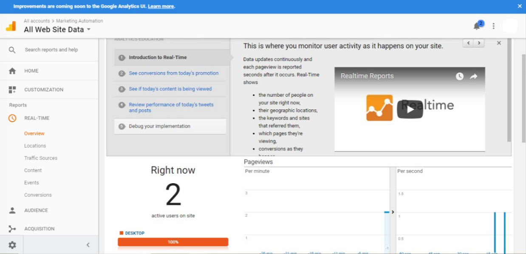
Task: Focus the Search reports and help field
Action: [x=51, y=50]
